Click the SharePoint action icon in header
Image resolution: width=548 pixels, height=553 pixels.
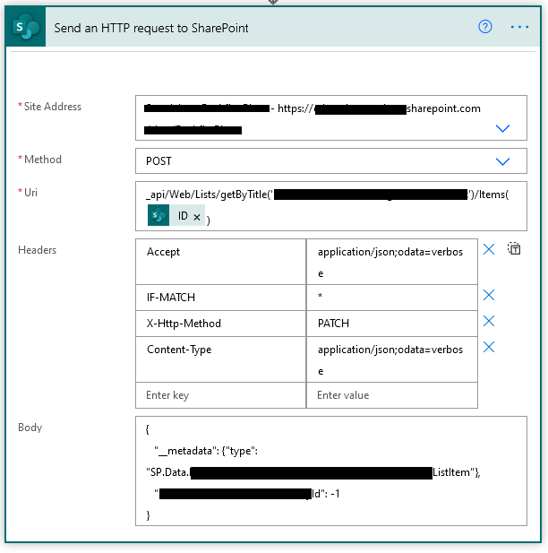(x=26, y=27)
